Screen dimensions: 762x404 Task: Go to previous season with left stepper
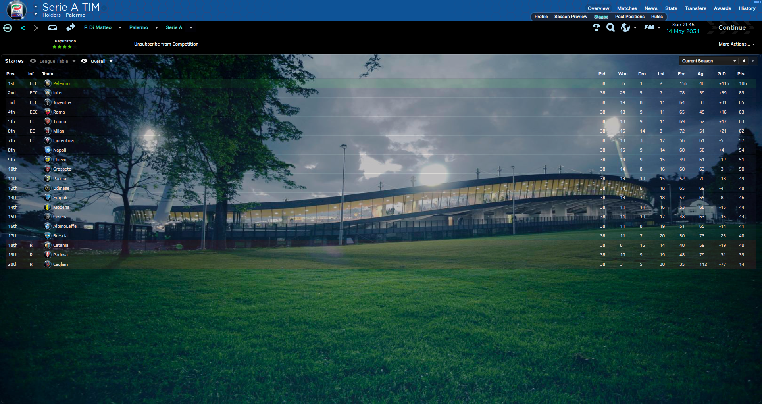pos(744,61)
